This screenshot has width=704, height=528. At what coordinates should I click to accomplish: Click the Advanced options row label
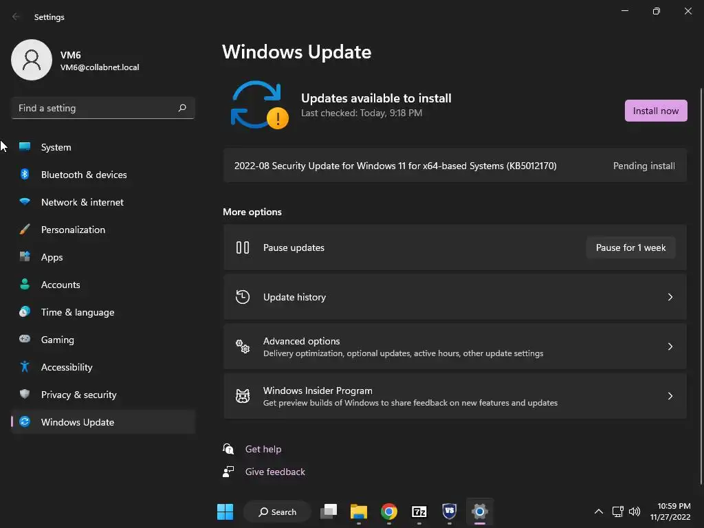click(301, 341)
